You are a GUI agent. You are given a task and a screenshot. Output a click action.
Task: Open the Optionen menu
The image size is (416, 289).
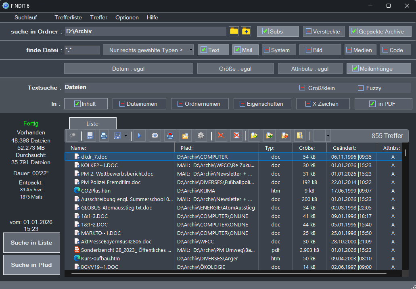pyautogui.click(x=127, y=17)
